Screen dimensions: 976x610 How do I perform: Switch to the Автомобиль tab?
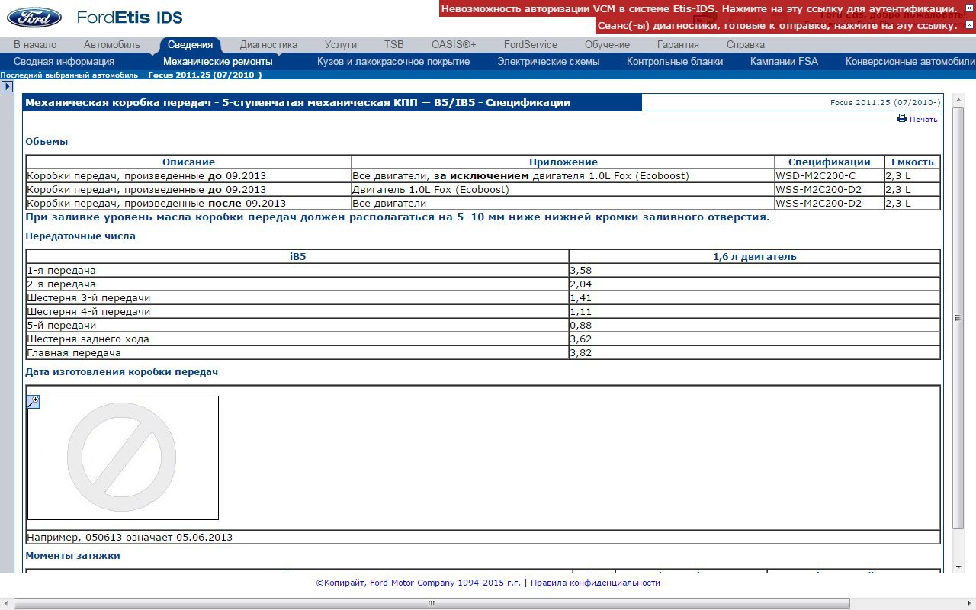pyautogui.click(x=112, y=45)
